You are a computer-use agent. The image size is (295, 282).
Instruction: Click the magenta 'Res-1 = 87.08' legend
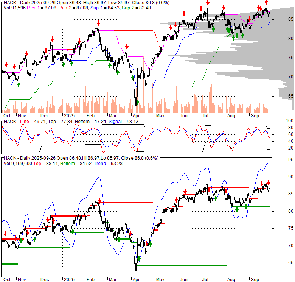coord(42,8)
